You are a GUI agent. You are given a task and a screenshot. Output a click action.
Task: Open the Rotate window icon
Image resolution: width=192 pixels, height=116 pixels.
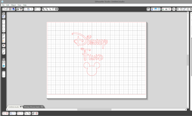(181, 9)
